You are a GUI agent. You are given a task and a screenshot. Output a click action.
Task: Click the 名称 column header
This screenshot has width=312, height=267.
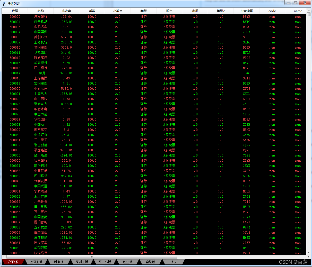pyautogui.click(x=41, y=11)
